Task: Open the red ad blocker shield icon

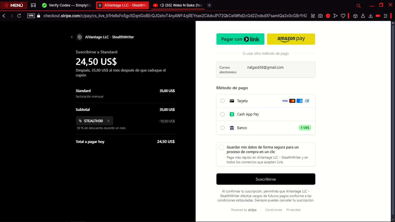Action: pos(328,16)
